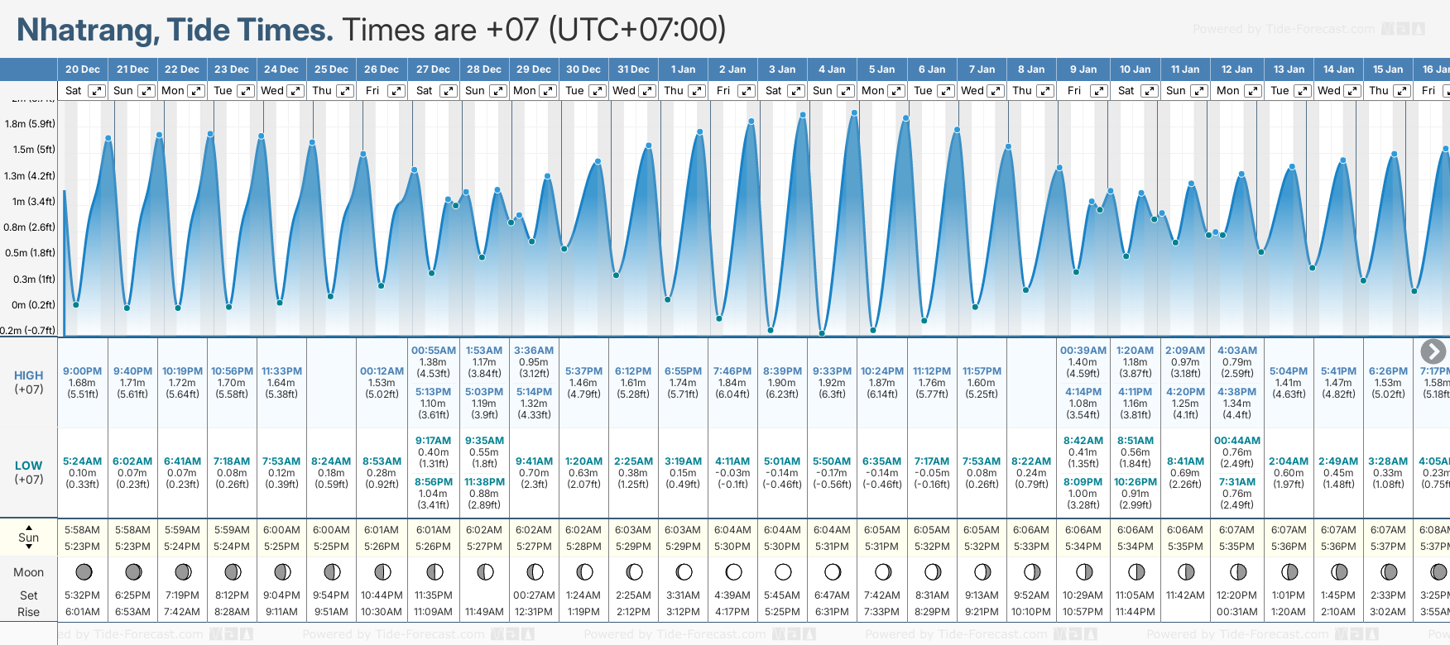Select the 7 Jan date column header
Image resolution: width=1450 pixels, height=645 pixels.
pos(982,69)
